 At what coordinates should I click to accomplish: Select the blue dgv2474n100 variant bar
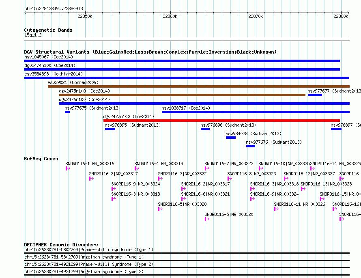point(182,69)
